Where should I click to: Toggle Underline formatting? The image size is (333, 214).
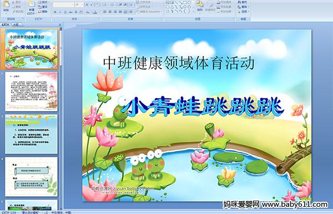tap(65, 12)
